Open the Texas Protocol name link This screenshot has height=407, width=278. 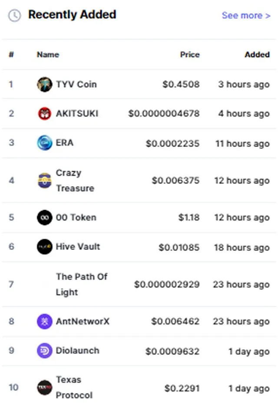click(74, 387)
